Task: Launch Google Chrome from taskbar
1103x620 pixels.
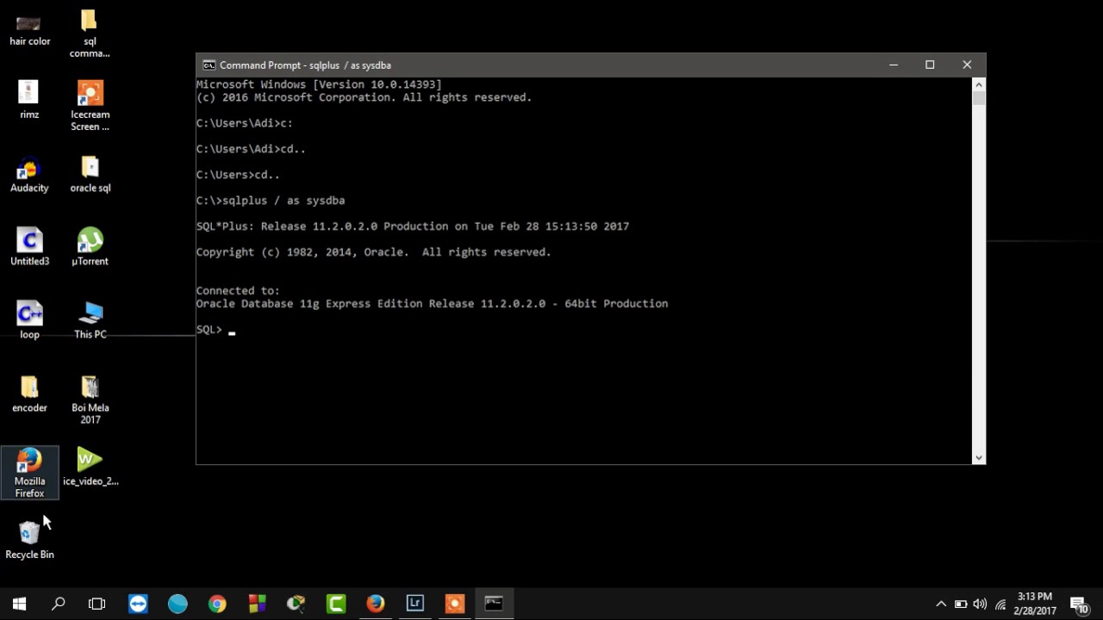Action: point(217,604)
